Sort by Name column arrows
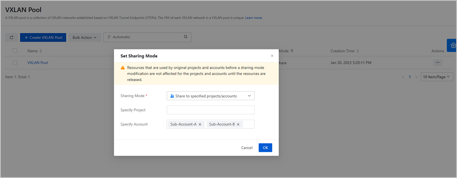The height and width of the screenshot is (178, 457). coord(41,51)
